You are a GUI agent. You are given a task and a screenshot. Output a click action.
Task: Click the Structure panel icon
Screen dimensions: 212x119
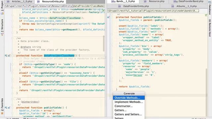click(x=2, y=34)
